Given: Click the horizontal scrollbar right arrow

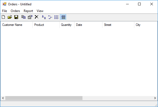Looking at the screenshot, I should [155, 98].
